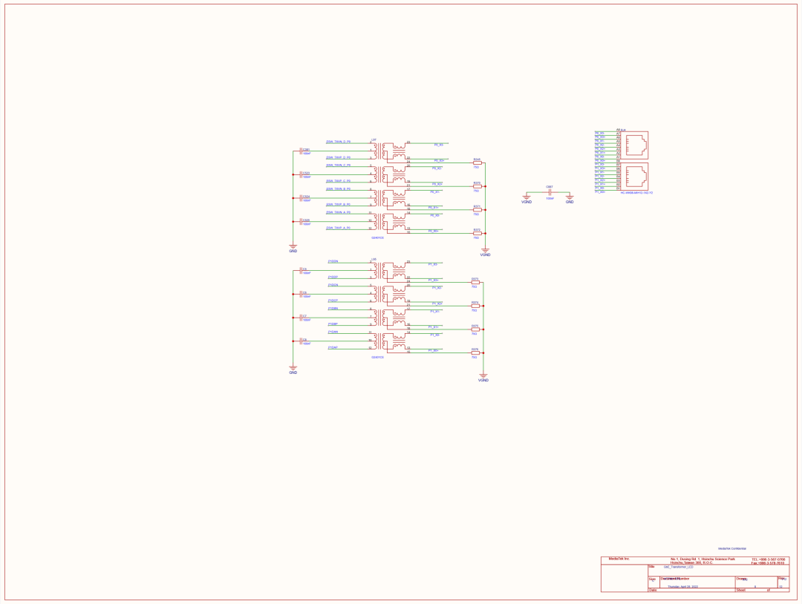802x604 pixels.
Task: Select capacitor C8 in the lower circuit
Action: pos(301,341)
